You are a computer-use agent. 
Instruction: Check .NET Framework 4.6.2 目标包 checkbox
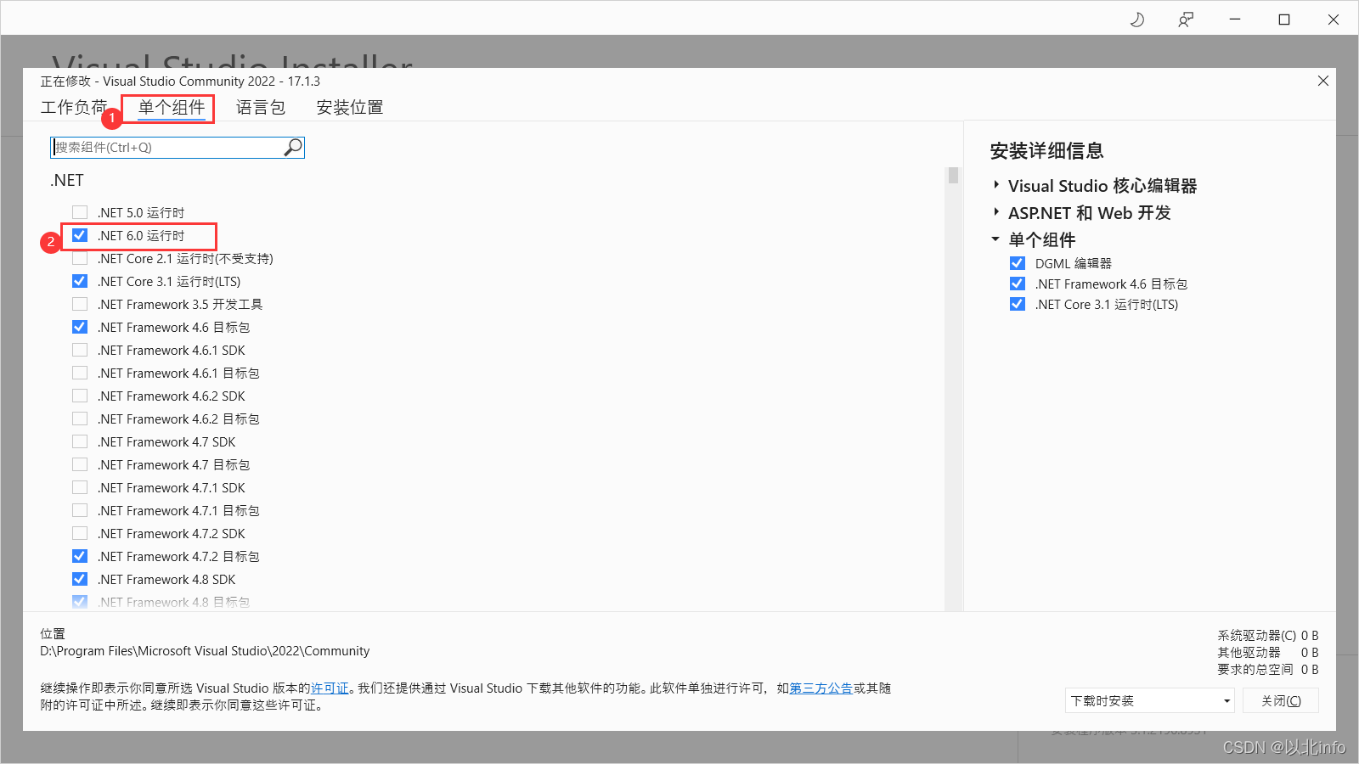point(80,419)
